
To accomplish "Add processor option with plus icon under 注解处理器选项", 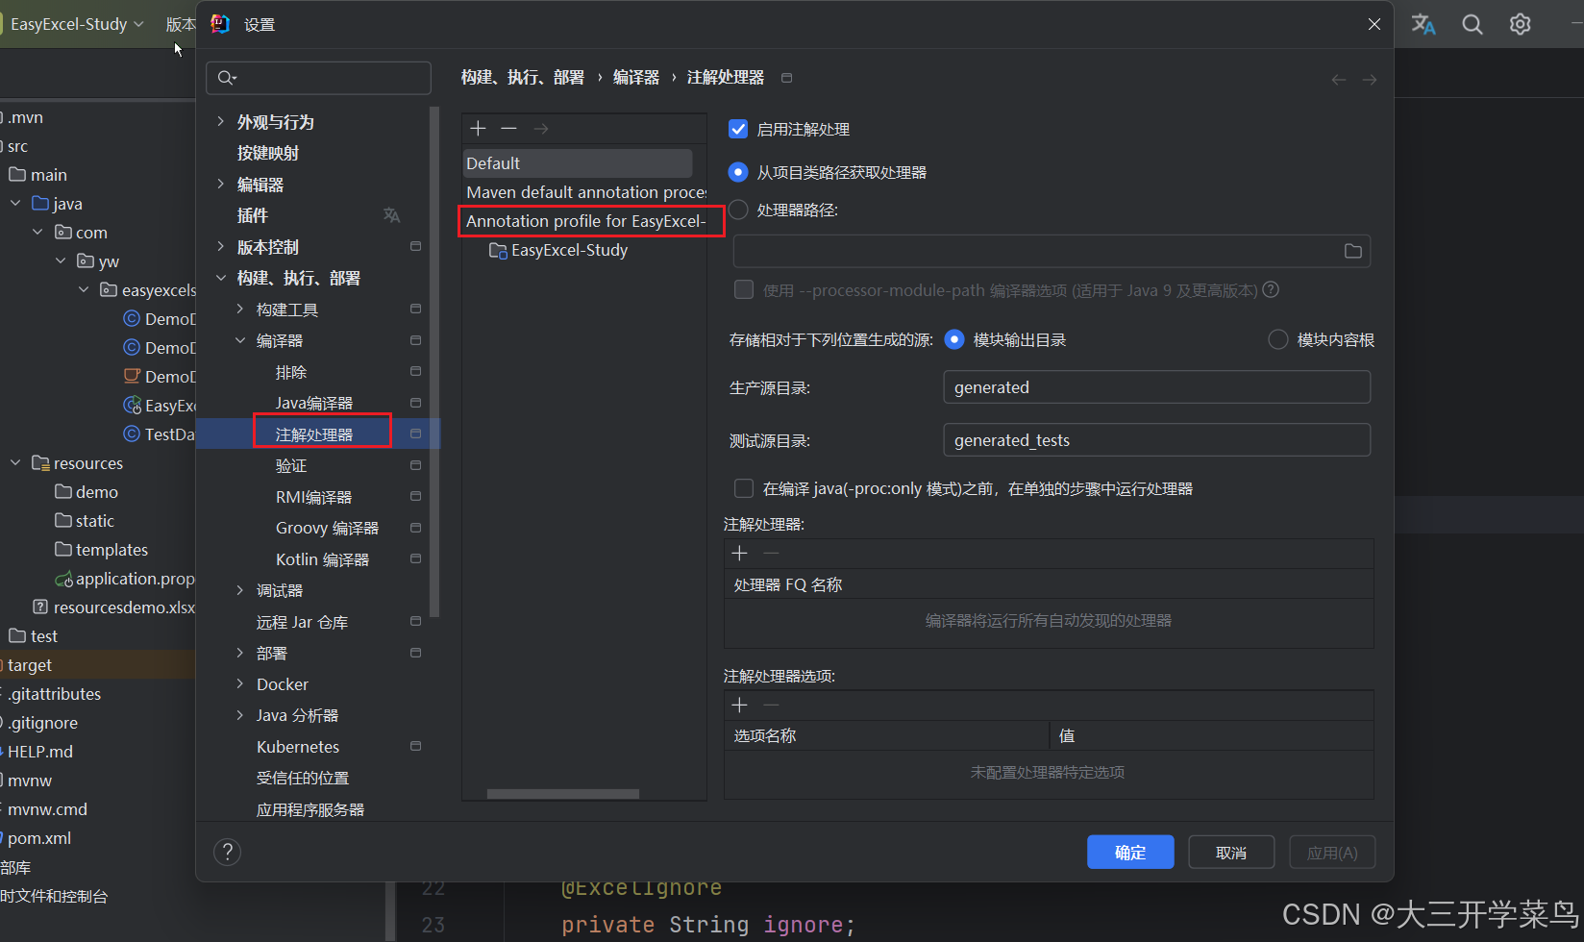I will click(739, 705).
